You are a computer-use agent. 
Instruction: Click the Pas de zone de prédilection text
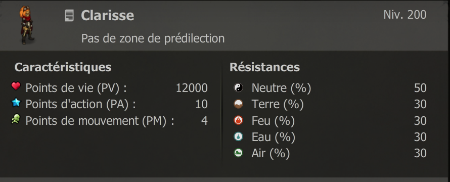coord(153,38)
